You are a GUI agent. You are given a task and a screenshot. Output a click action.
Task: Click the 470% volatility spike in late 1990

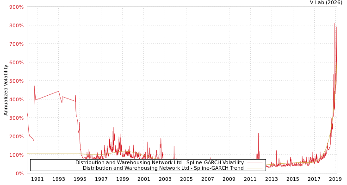(35, 86)
